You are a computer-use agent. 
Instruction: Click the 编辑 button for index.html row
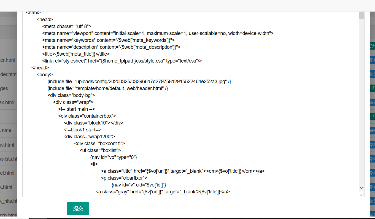pos(372,102)
